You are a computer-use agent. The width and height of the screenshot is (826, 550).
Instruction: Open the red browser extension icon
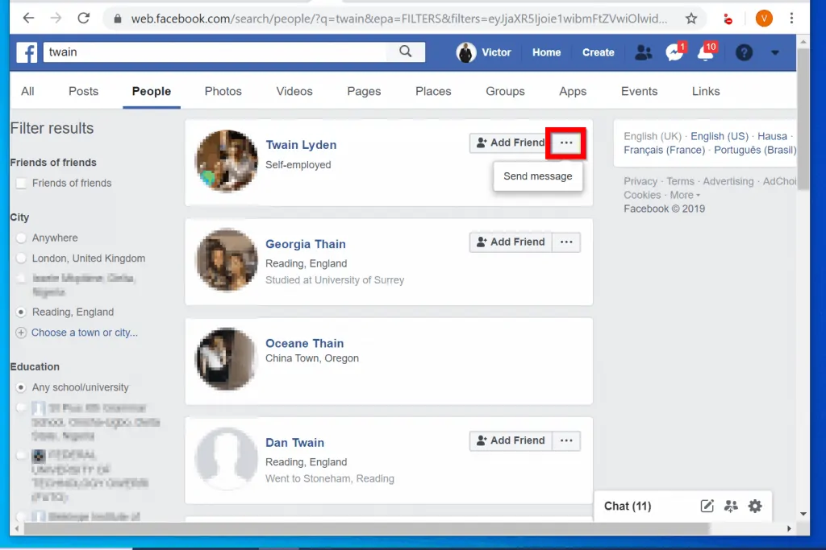pyautogui.click(x=728, y=19)
